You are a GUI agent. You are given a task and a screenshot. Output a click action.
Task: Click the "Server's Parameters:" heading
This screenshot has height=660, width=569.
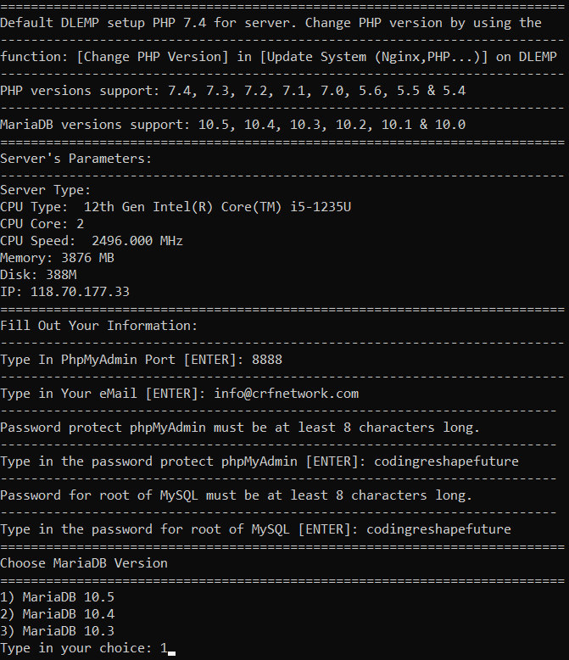click(76, 158)
